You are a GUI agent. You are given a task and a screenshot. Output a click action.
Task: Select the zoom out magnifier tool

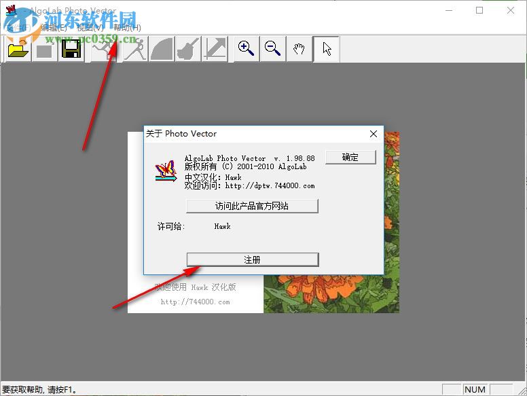pos(272,49)
